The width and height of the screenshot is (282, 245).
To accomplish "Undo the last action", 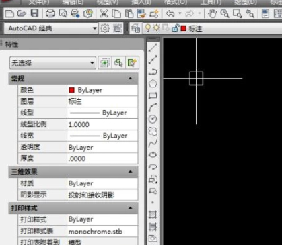I will click(170, 13).
